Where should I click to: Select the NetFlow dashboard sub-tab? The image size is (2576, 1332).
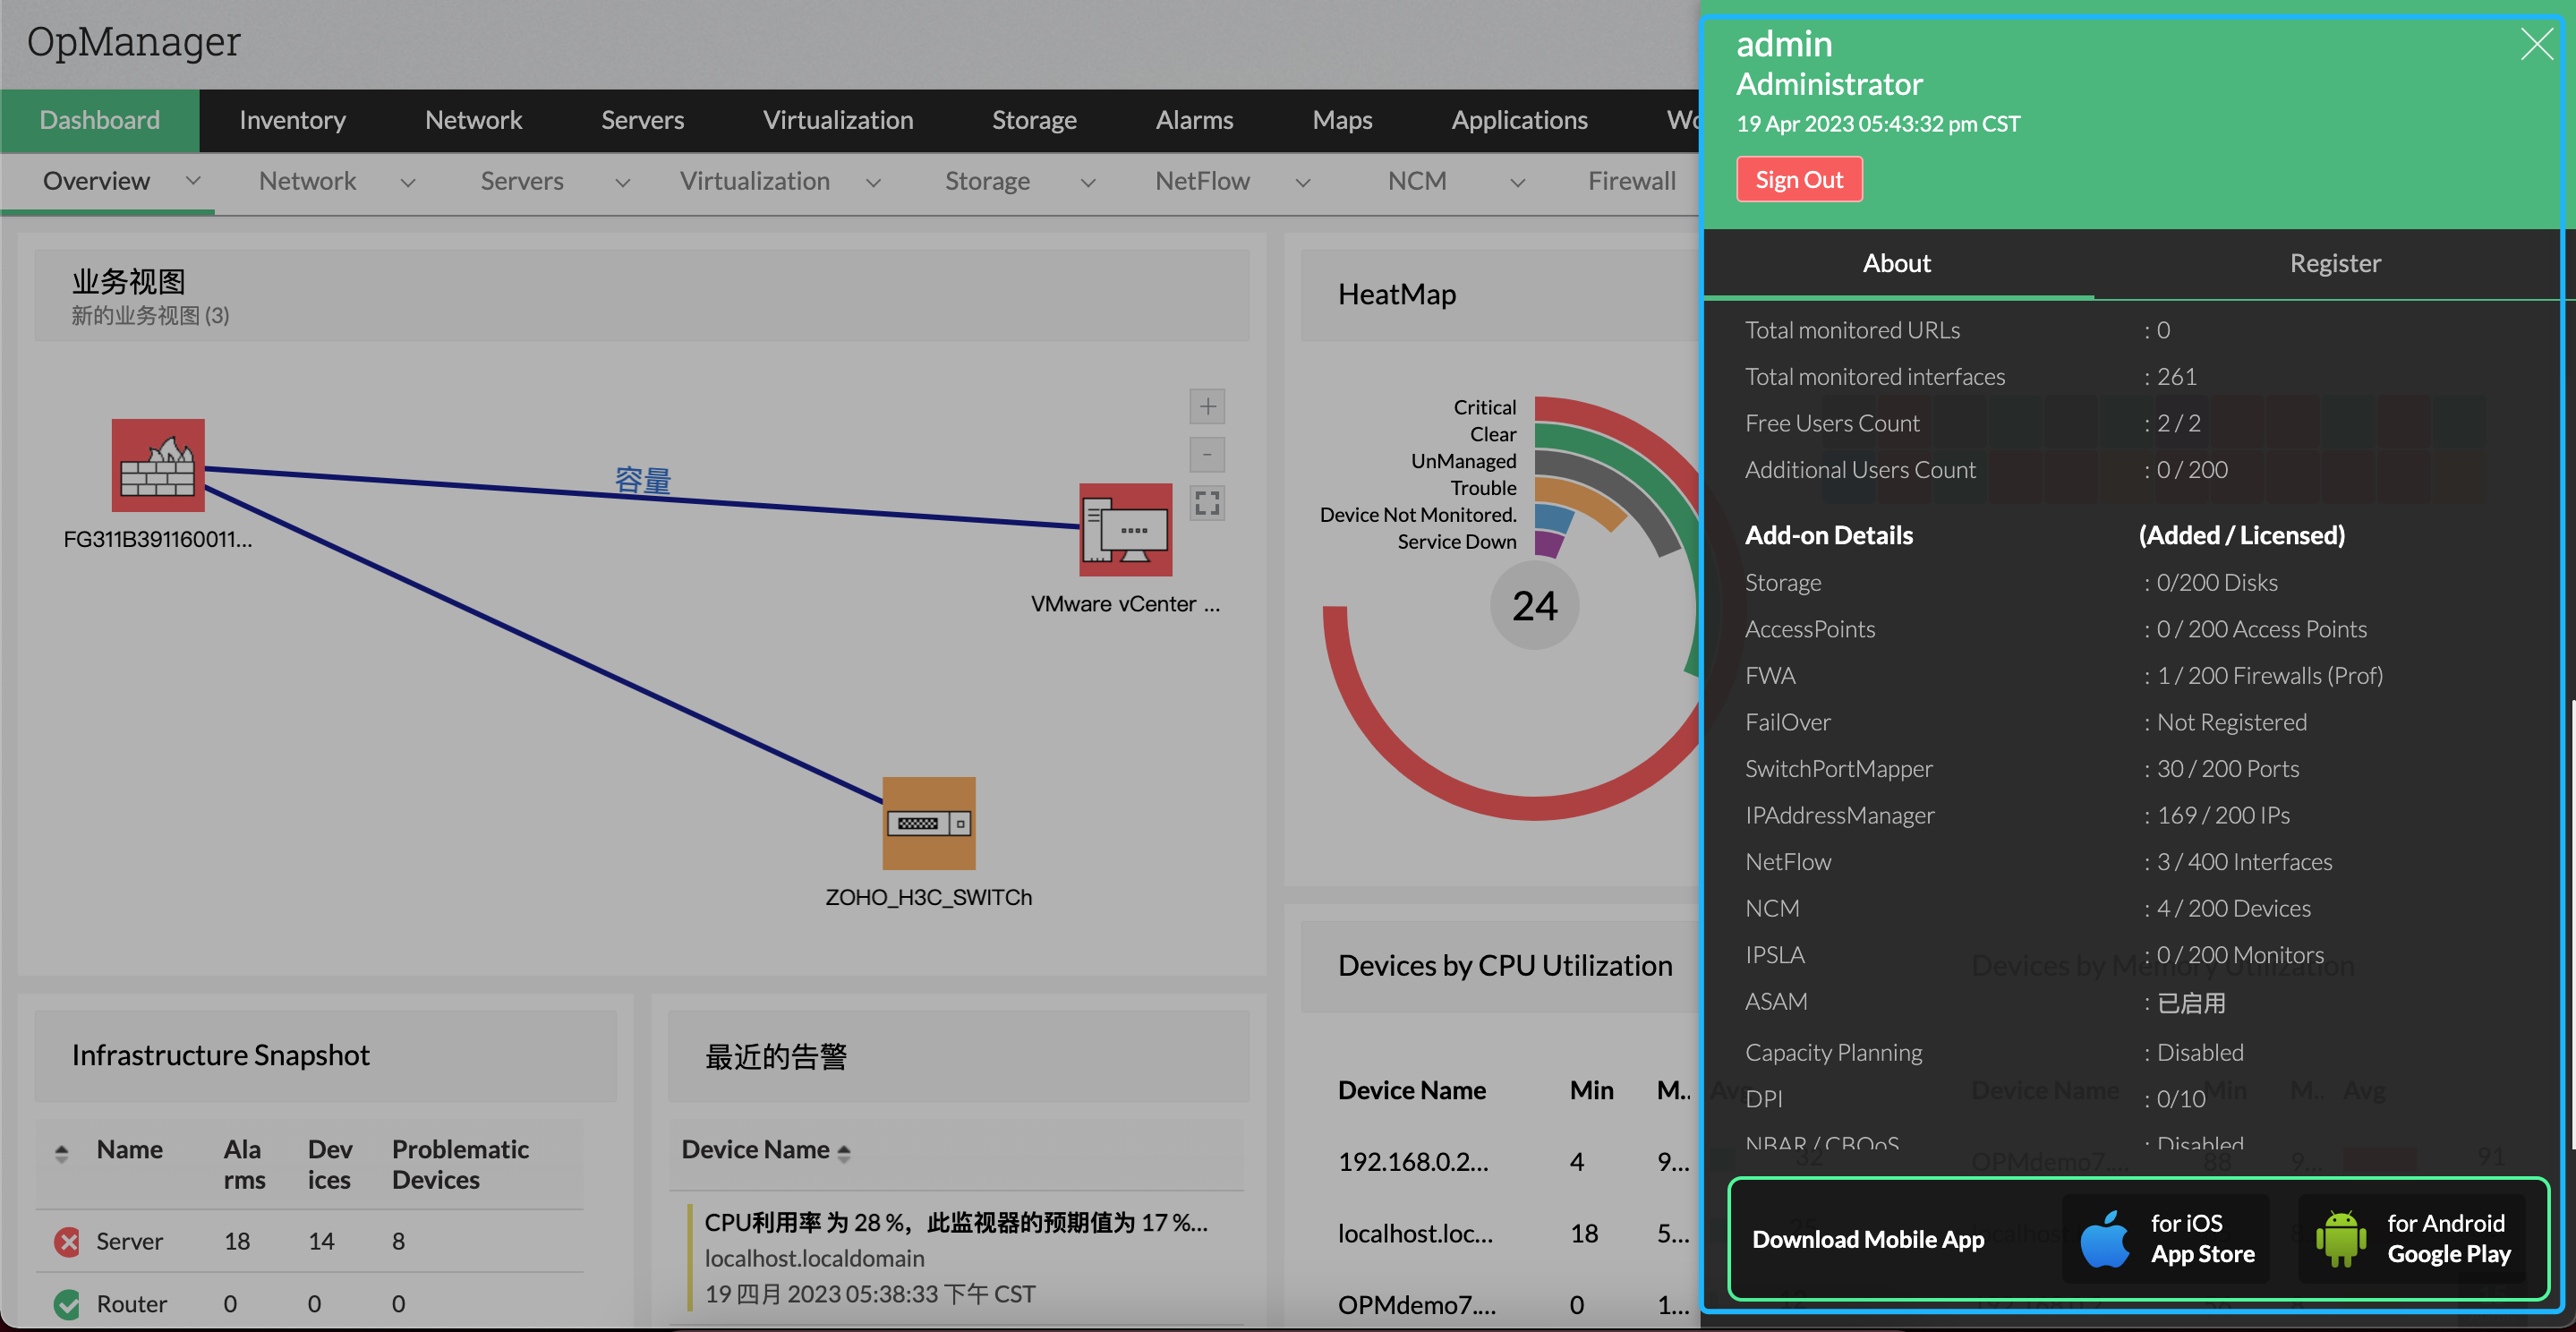click(1202, 181)
